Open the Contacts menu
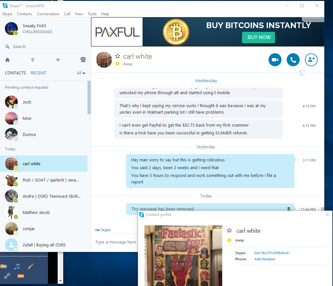The image size is (333, 286). 24,14
